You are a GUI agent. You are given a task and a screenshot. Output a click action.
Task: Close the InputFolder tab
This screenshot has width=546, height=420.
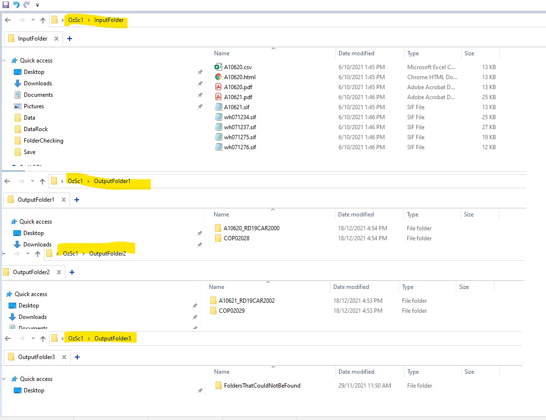point(56,39)
